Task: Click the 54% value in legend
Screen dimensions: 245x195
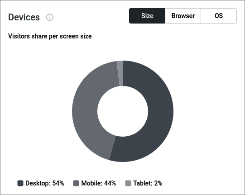Action: pos(58,183)
